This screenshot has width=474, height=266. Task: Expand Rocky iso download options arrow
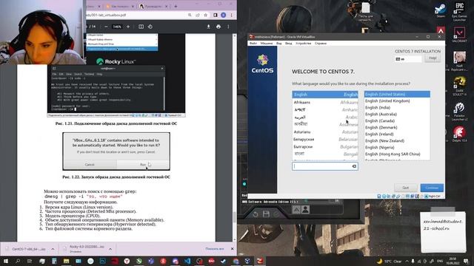point(110,249)
